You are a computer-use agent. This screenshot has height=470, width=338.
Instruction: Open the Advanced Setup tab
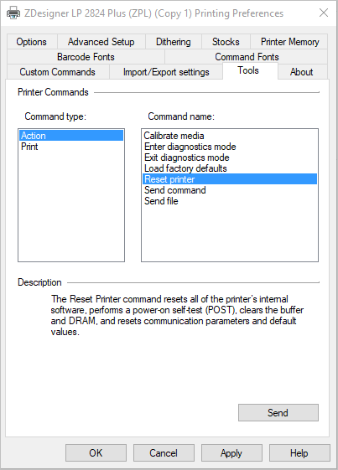[x=101, y=42]
